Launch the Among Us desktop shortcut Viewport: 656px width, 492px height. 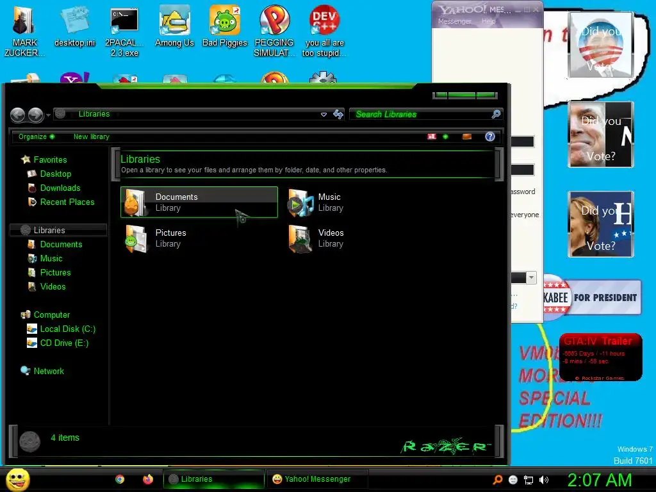[174, 27]
